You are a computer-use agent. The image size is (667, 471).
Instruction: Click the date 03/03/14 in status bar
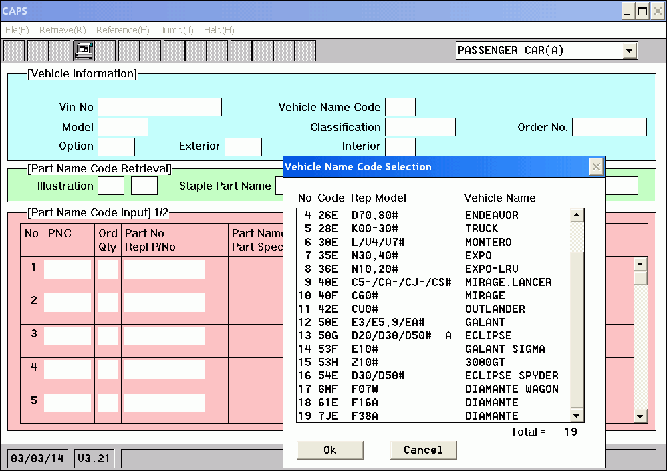point(37,459)
